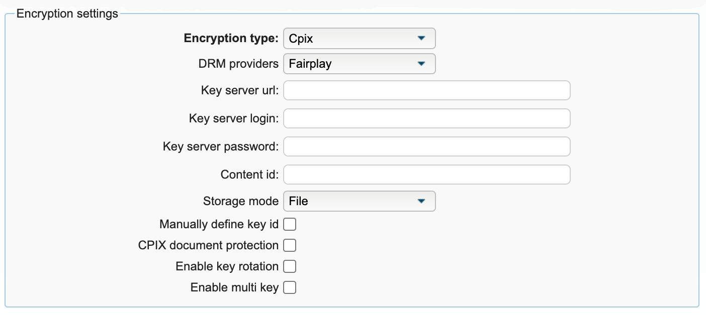Image resolution: width=706 pixels, height=315 pixels.
Task: Focus the Key server url text field
Action: 426,91
